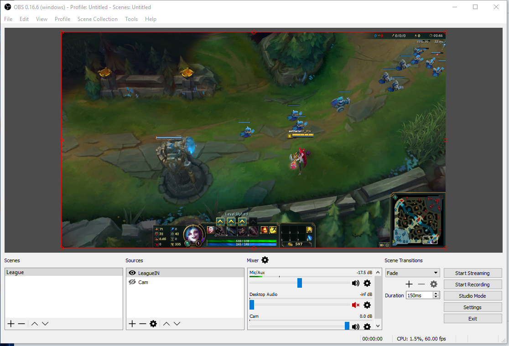Open the Help menu
This screenshot has height=346, width=509.
(151, 19)
